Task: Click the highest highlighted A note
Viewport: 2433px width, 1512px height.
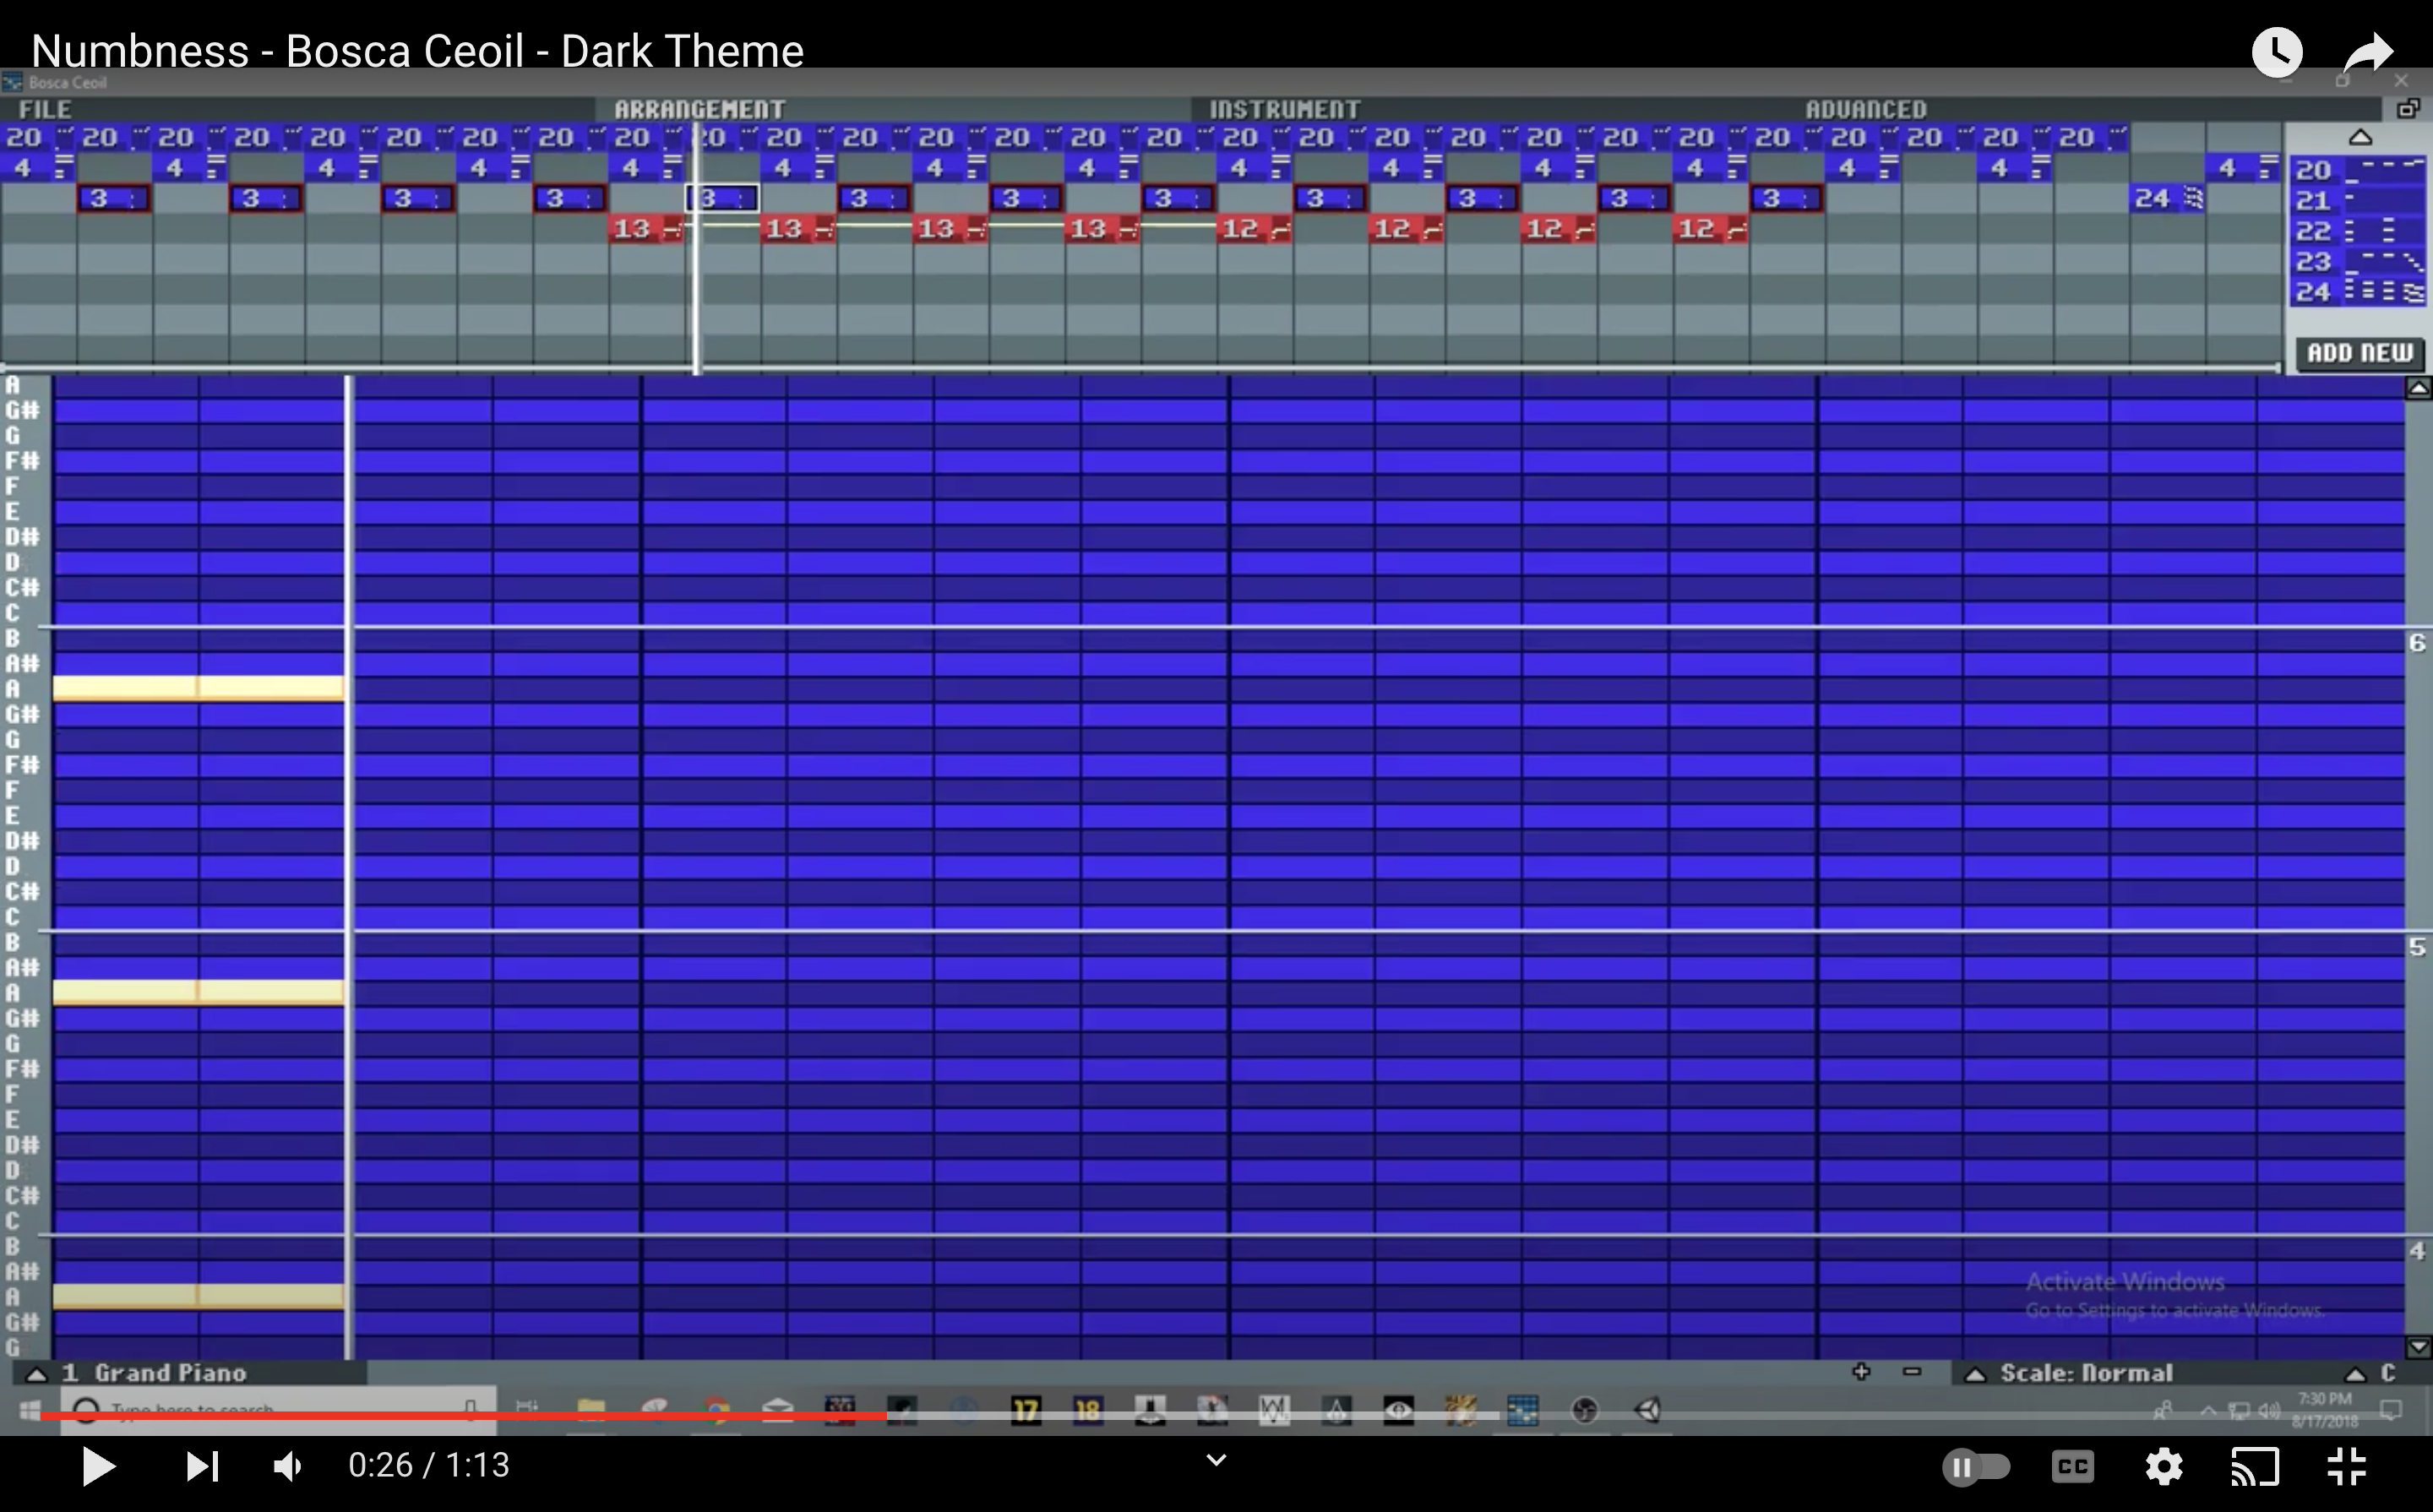Action: tap(198, 688)
